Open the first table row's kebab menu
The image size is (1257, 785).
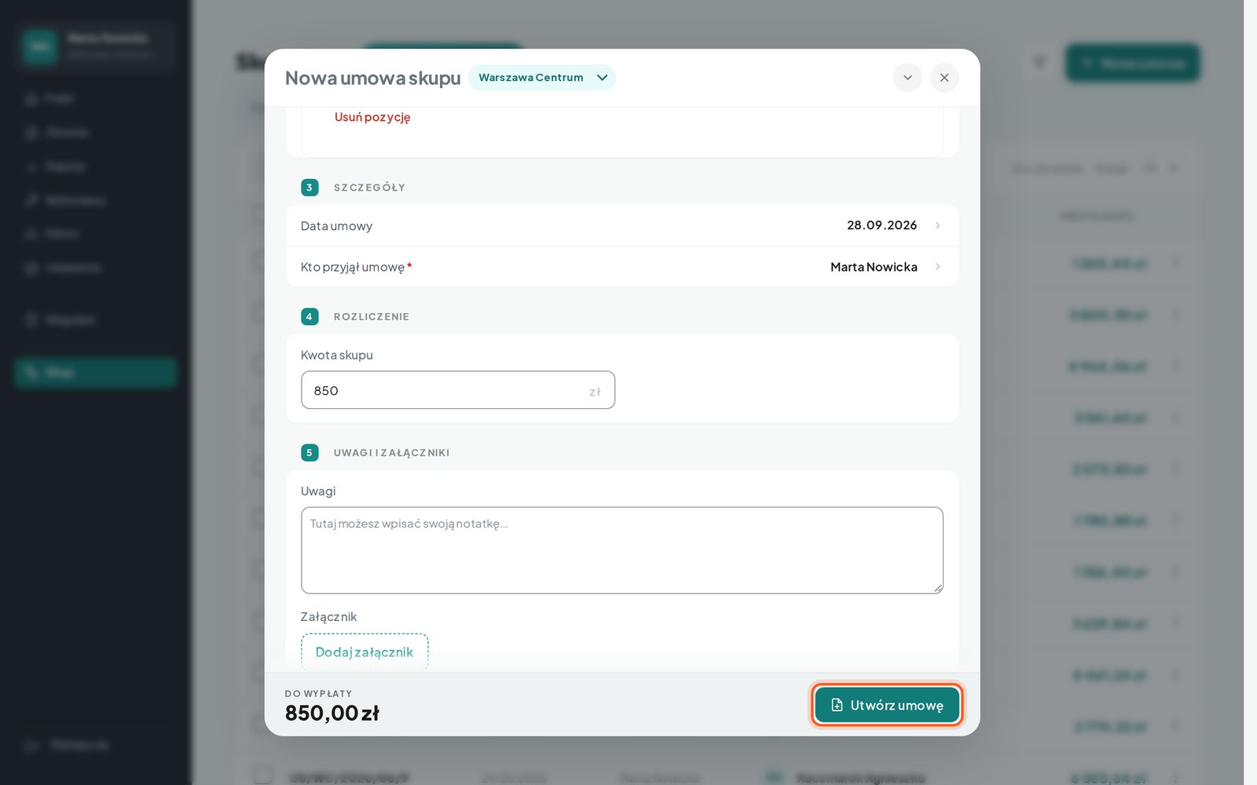pos(1175,263)
